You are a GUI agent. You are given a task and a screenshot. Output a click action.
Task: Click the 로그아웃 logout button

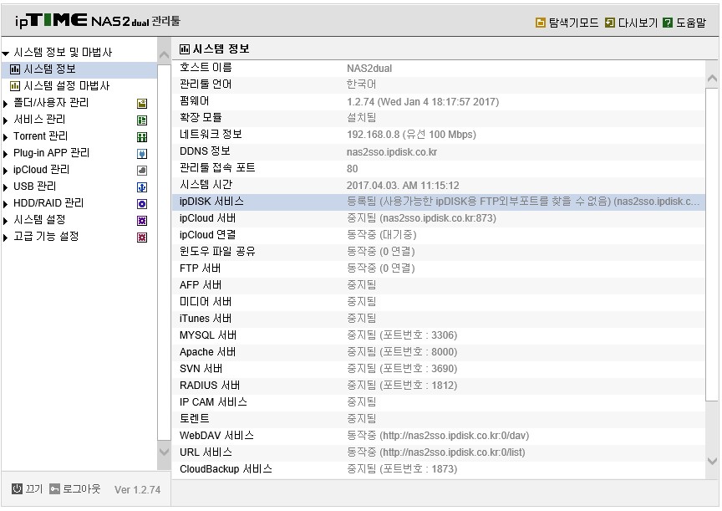[x=82, y=489]
